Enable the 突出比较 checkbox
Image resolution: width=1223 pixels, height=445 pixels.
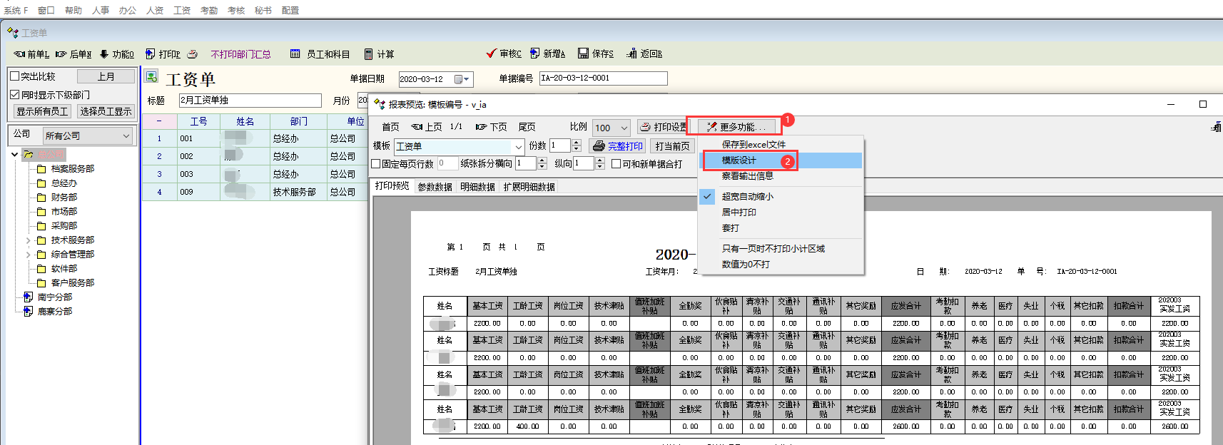pyautogui.click(x=15, y=76)
